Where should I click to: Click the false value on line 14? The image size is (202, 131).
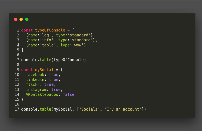[68, 95]
